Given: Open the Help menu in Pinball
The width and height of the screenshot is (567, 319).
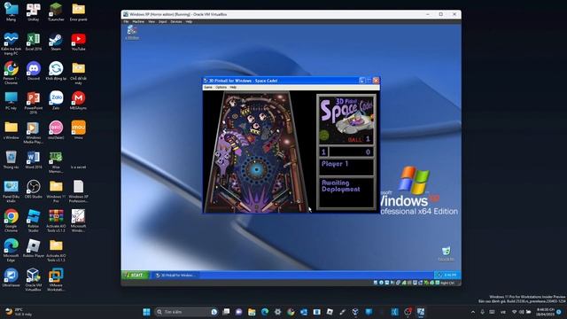Looking at the screenshot, I should tap(233, 87).
